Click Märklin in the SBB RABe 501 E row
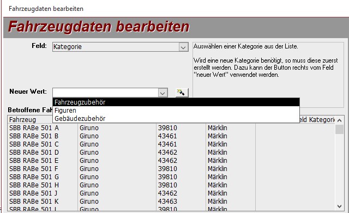The width and height of the screenshot is (349, 213). [218, 161]
